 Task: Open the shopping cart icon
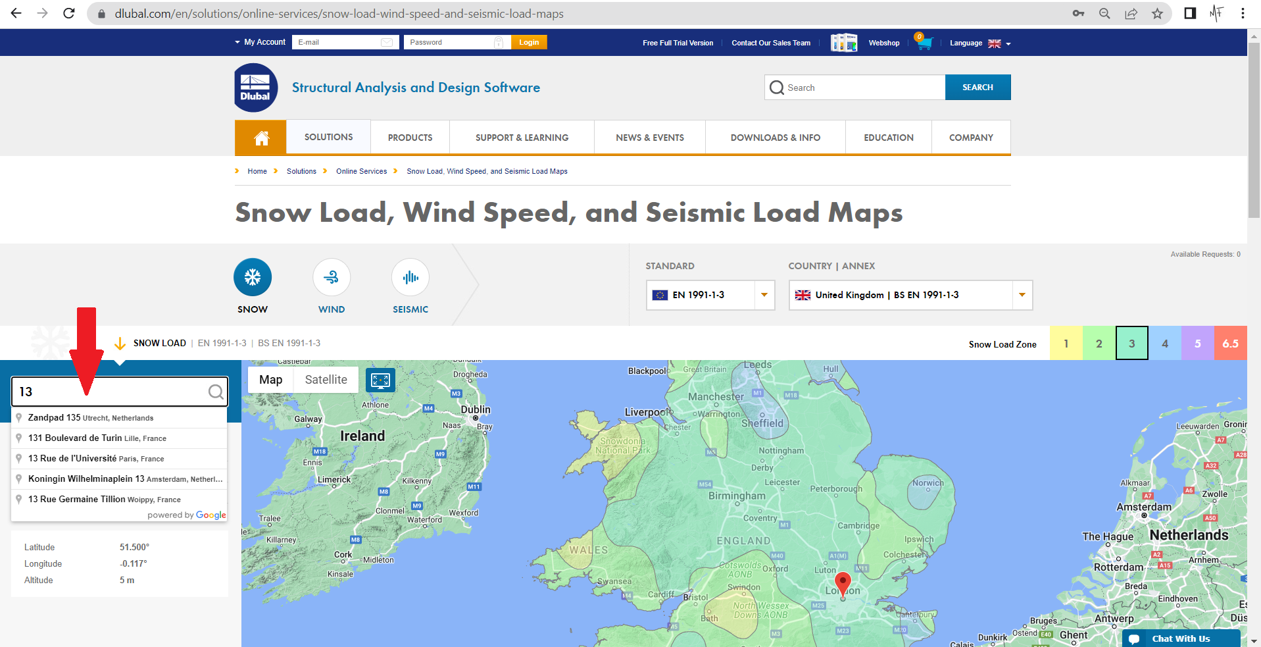(924, 43)
